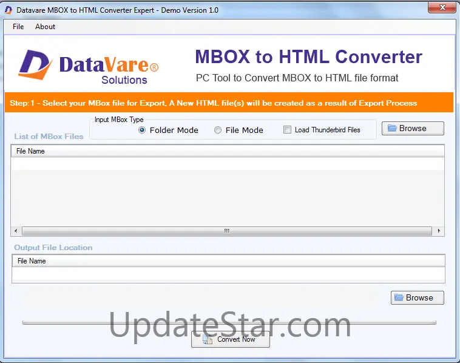Click the Convert Now button
Screen dimensions: 460x363
[230, 339]
